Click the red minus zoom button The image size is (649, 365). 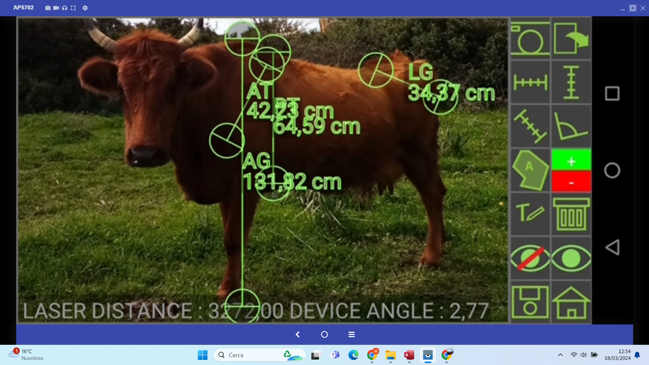pyautogui.click(x=571, y=181)
